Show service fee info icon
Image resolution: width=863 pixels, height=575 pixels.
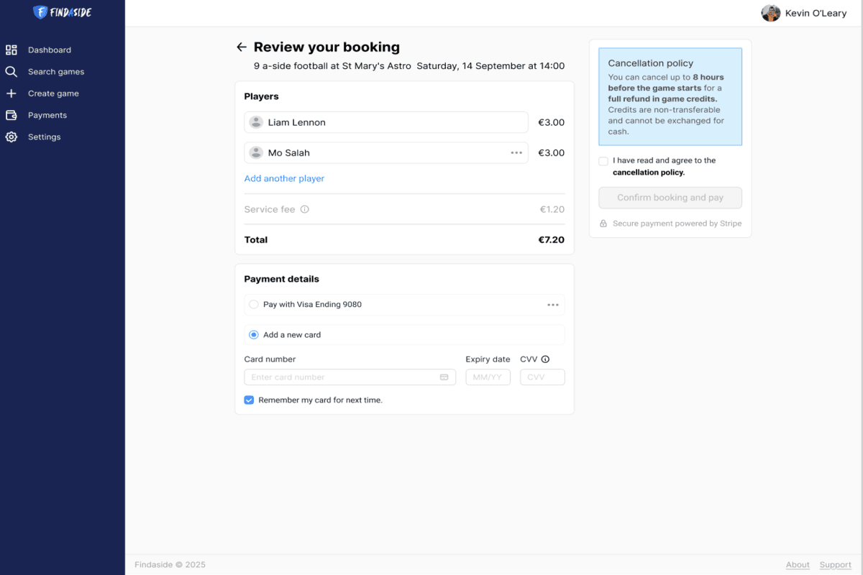point(305,209)
